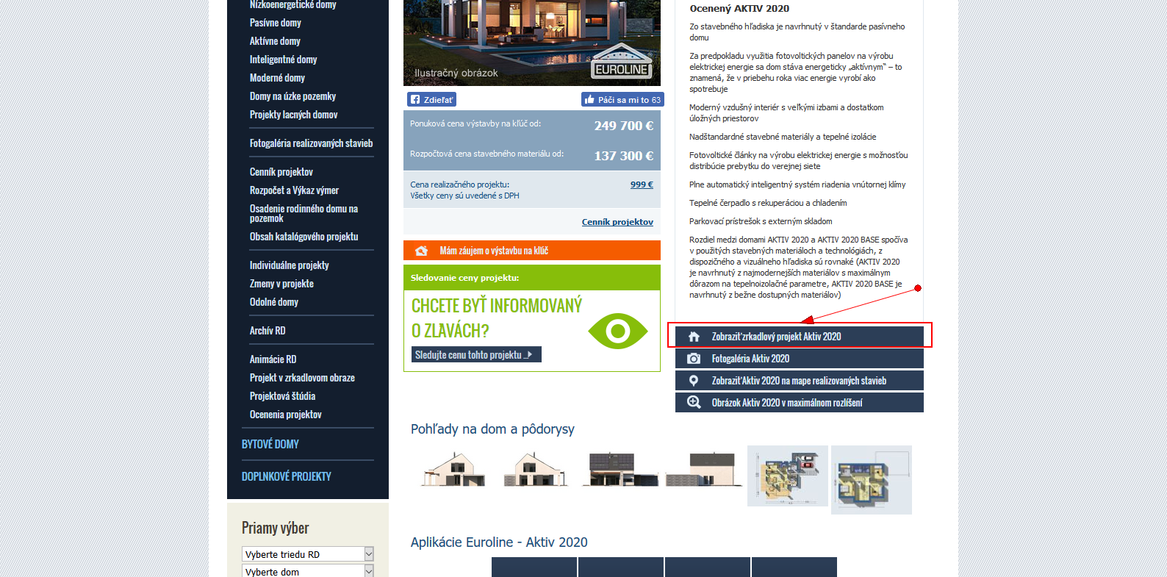1167x577 pixels.
Task: Open the fourth side elevation thumbnail
Action: tap(703, 470)
